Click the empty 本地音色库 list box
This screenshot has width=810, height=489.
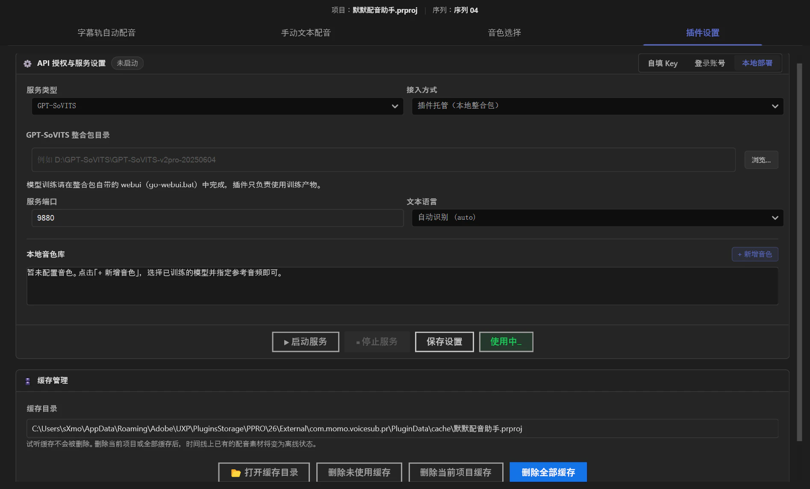(x=402, y=286)
